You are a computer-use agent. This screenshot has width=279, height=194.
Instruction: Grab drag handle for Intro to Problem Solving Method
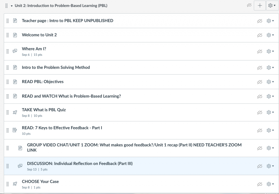[x=7, y=68]
